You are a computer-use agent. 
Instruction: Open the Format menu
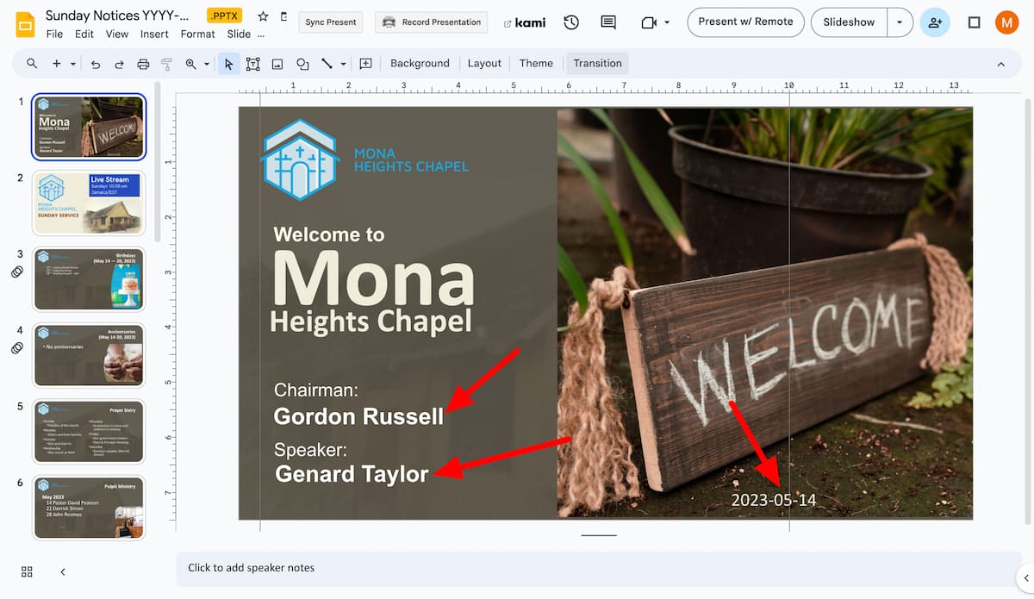tap(197, 34)
